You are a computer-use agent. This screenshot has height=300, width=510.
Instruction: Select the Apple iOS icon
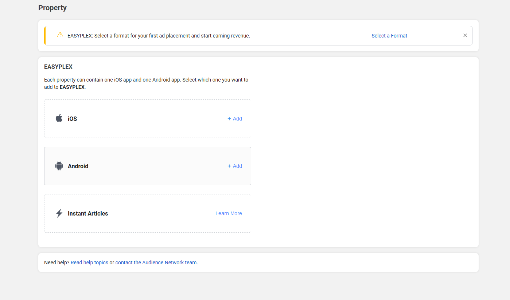[x=59, y=118]
